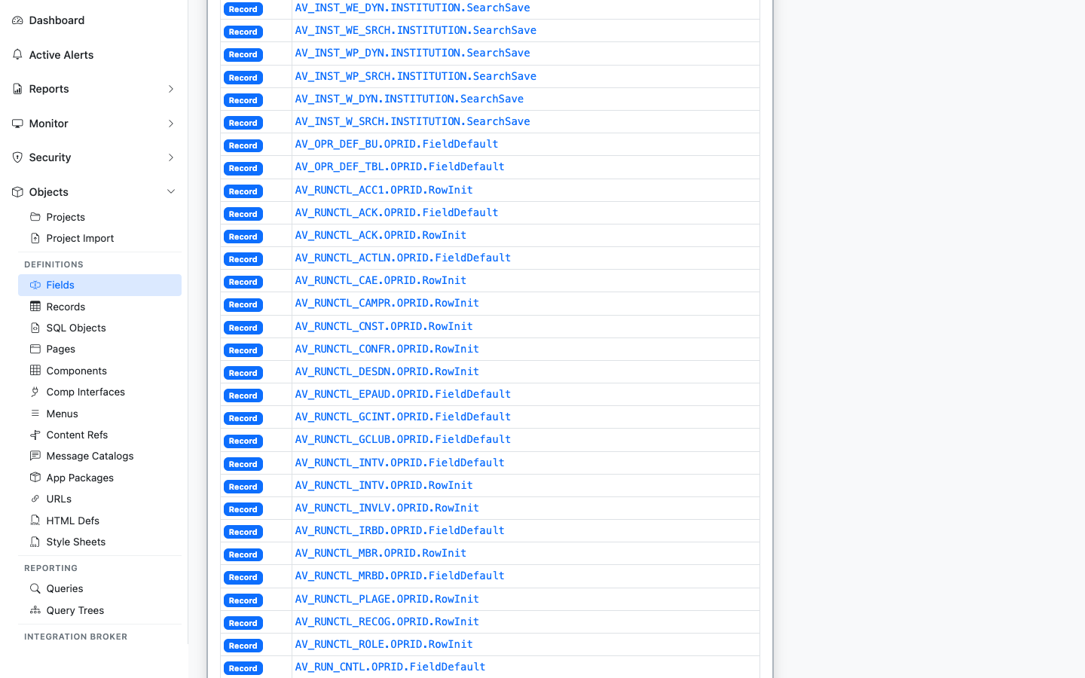Click Record badge for AV_INST_WP_DYN row
Image resolution: width=1085 pixels, height=678 pixels.
(x=243, y=54)
